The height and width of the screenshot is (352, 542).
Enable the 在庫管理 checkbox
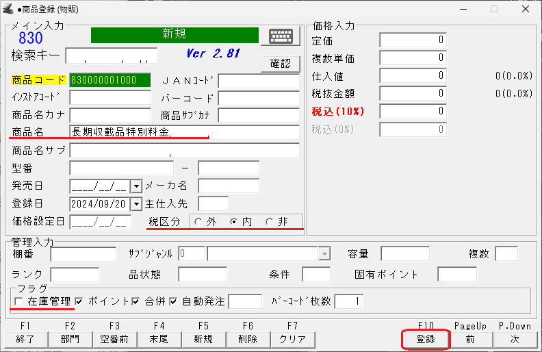[18, 301]
